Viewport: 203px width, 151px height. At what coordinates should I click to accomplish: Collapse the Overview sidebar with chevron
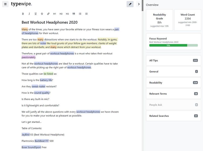(x=139, y=4)
